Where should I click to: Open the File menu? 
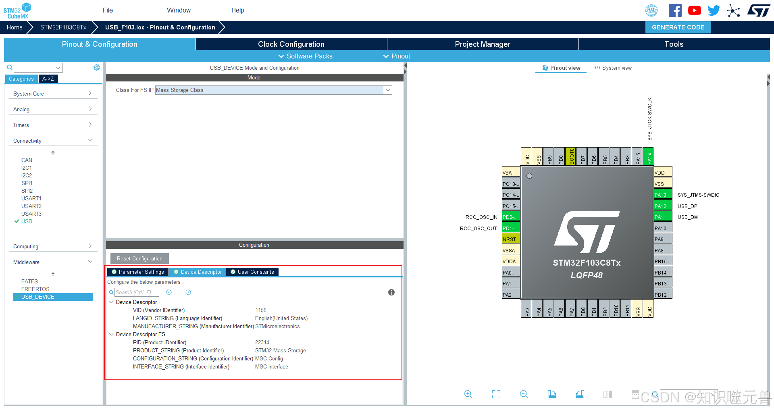pyautogui.click(x=108, y=10)
